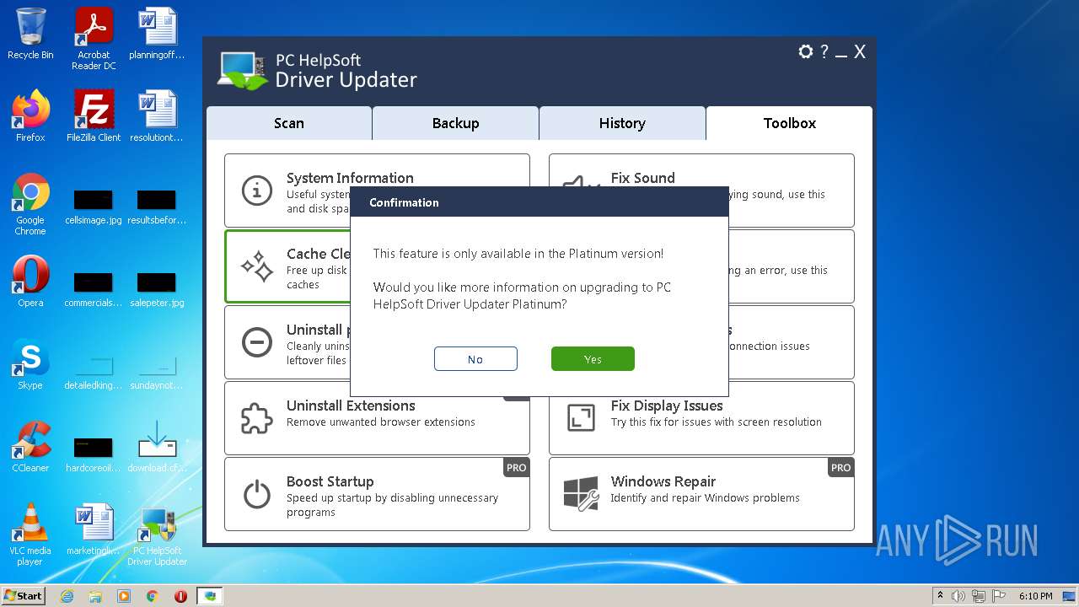Click the 6:10 PM clock
The image size is (1079, 607).
pyautogui.click(x=1035, y=596)
